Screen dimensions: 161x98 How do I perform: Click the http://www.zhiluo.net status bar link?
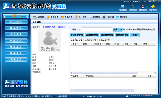92,96
